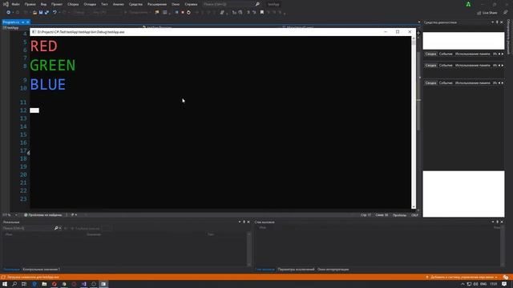Click the save all toolbar icon
513x288 pixels.
46,13
